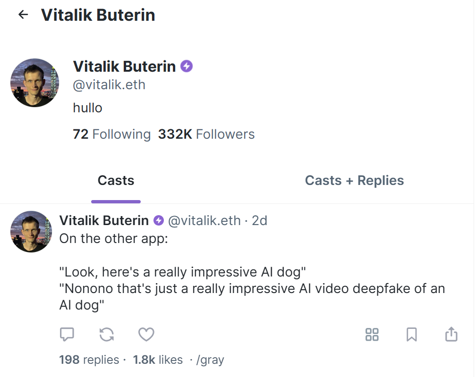This screenshot has height=377, width=476.
Task: Open the reply comment icon on the cast
Action: 67,335
